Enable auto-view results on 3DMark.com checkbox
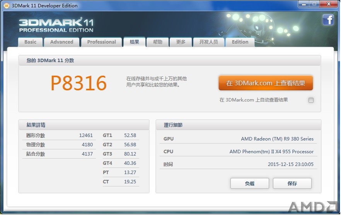This screenshot has height=215, width=341. [x=311, y=100]
